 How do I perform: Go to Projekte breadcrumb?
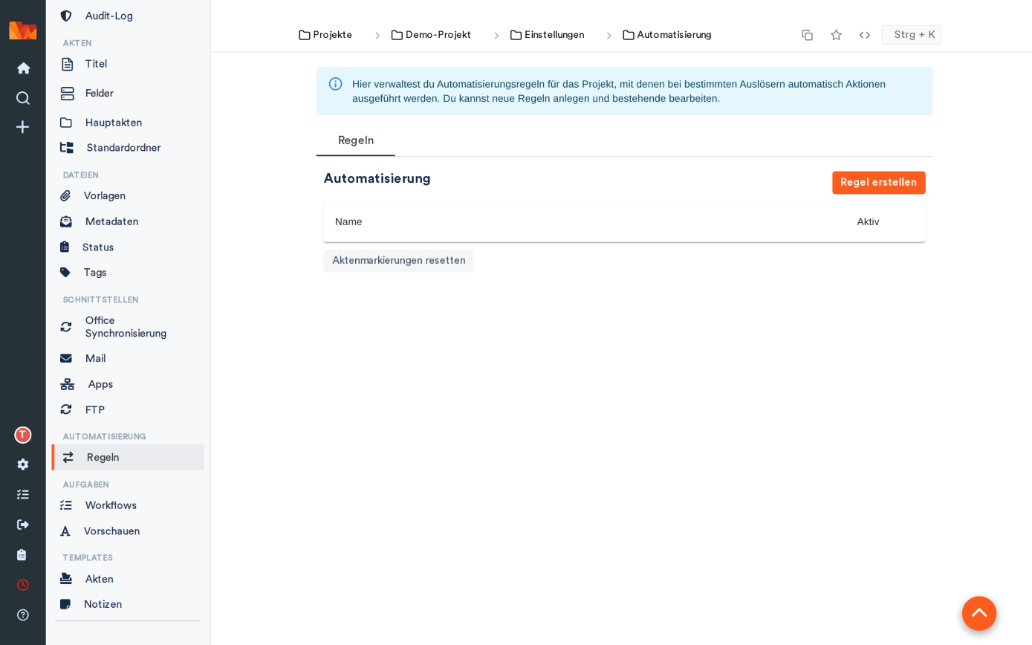[x=325, y=35]
